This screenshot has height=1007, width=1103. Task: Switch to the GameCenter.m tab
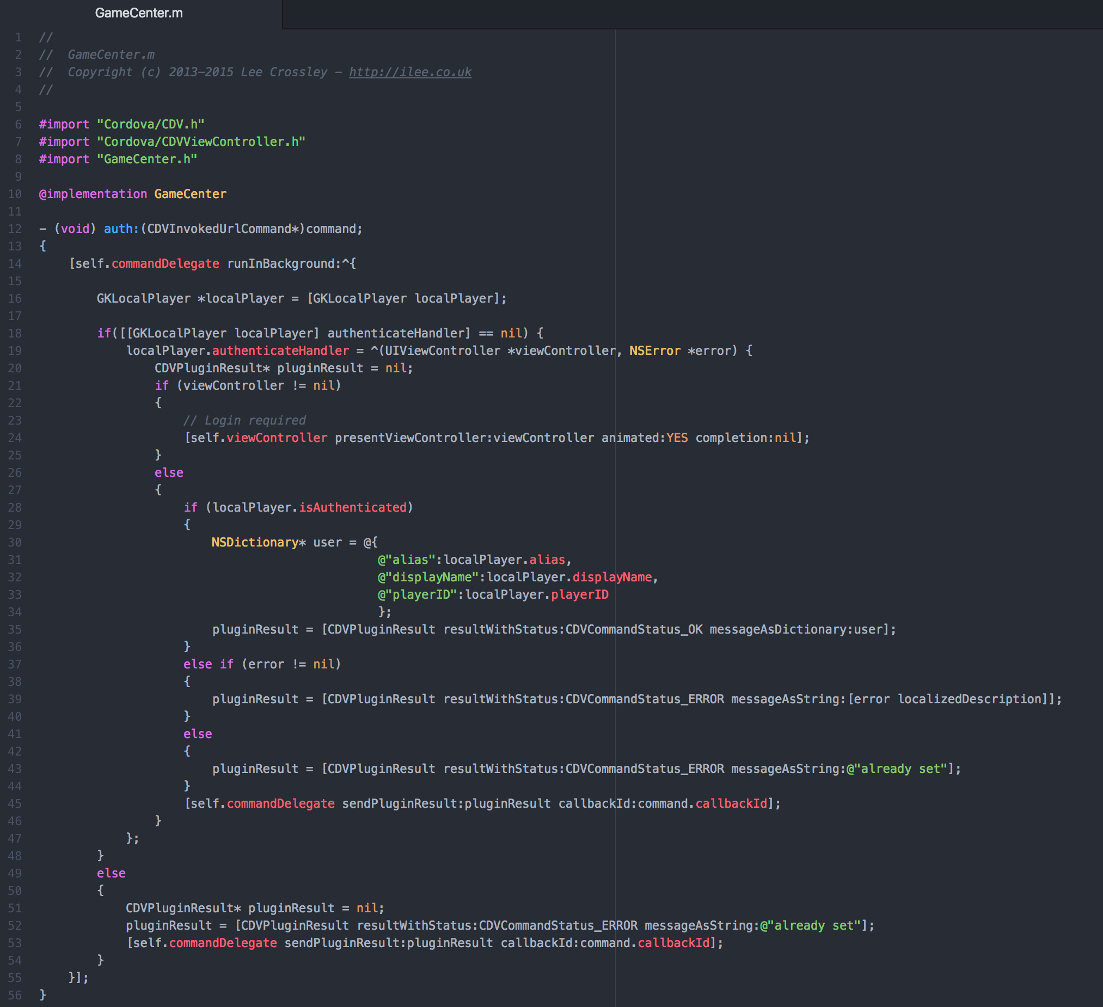(x=138, y=13)
